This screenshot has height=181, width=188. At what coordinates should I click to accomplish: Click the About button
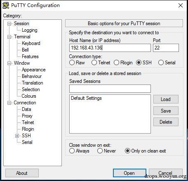[x=22, y=173]
